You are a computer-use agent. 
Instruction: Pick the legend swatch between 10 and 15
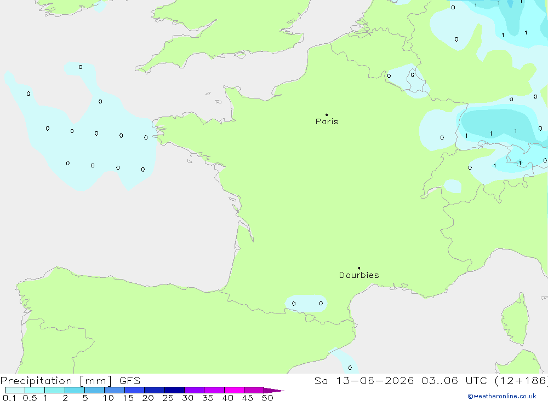pyautogui.click(x=115, y=390)
